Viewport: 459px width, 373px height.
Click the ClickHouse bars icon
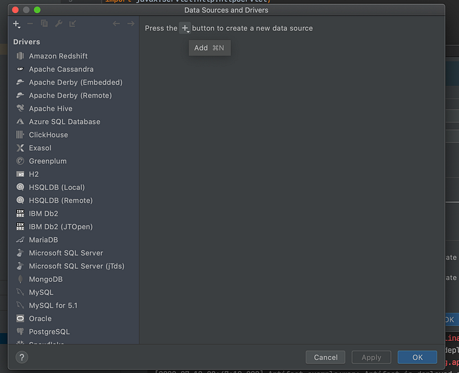20,134
